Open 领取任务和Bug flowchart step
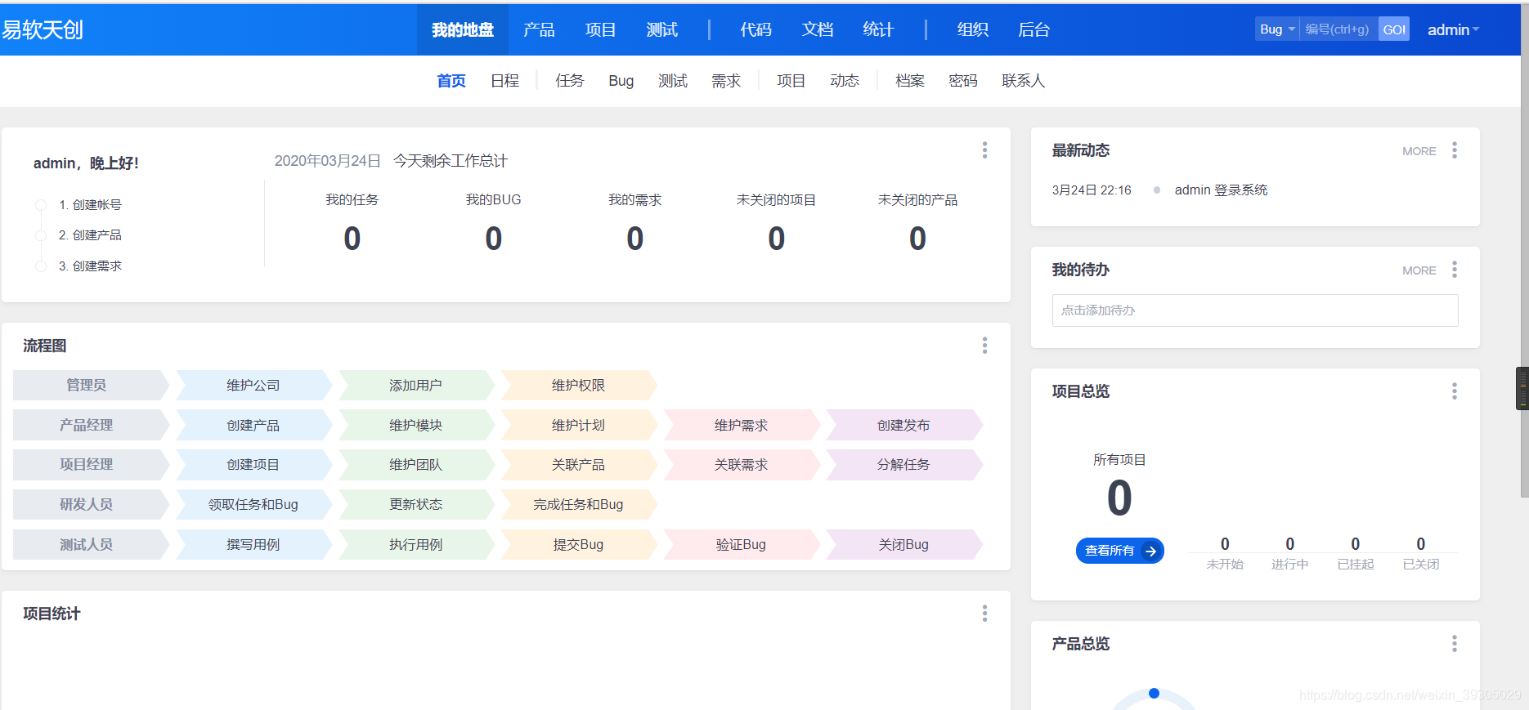 pyautogui.click(x=253, y=504)
